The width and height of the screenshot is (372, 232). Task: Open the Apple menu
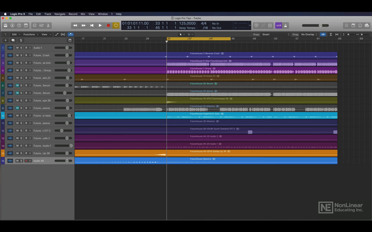point(5,14)
